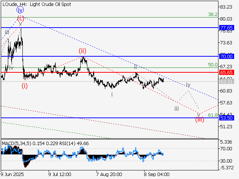Click the 53.50 support price tag
The height and width of the screenshot is (179, 239).
227,118
